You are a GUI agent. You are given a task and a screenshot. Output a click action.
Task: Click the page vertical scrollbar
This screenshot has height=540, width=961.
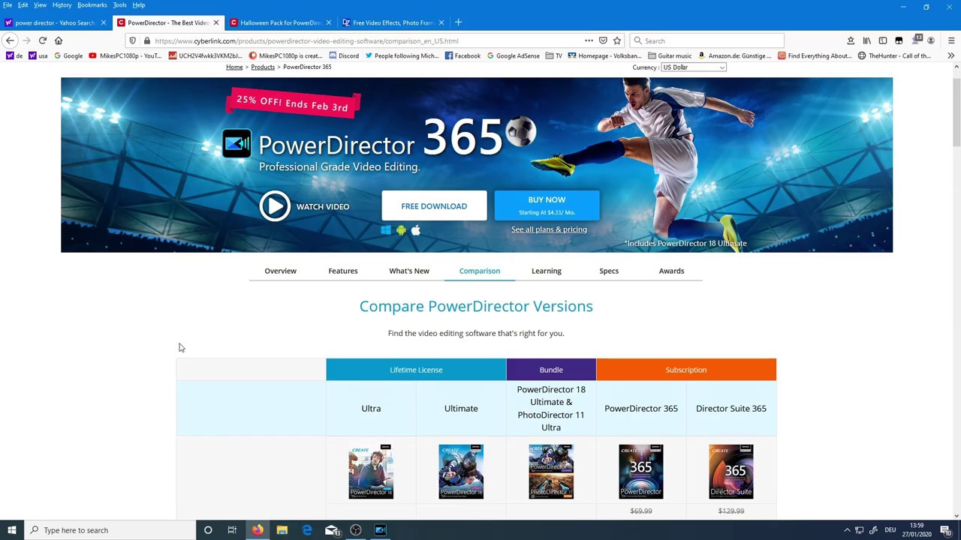pyautogui.click(x=956, y=291)
